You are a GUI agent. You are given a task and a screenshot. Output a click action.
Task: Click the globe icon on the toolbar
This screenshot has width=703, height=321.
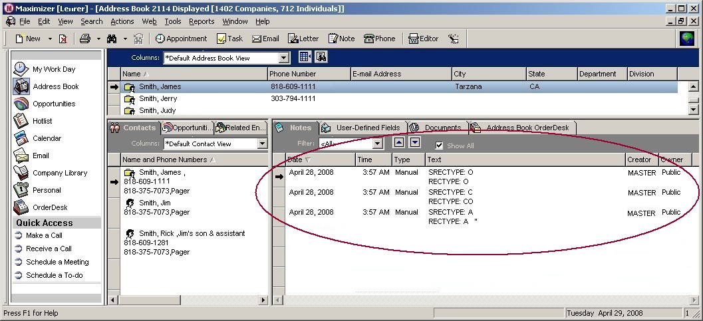coord(686,39)
